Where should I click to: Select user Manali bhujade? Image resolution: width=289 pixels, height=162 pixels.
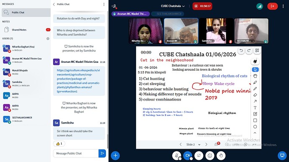(x=26, y=72)
